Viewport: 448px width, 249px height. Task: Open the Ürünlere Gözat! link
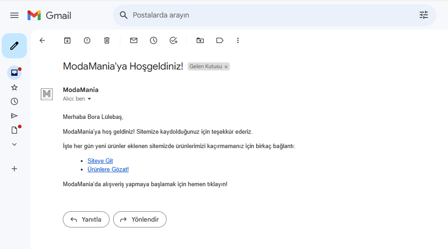pyautogui.click(x=108, y=169)
